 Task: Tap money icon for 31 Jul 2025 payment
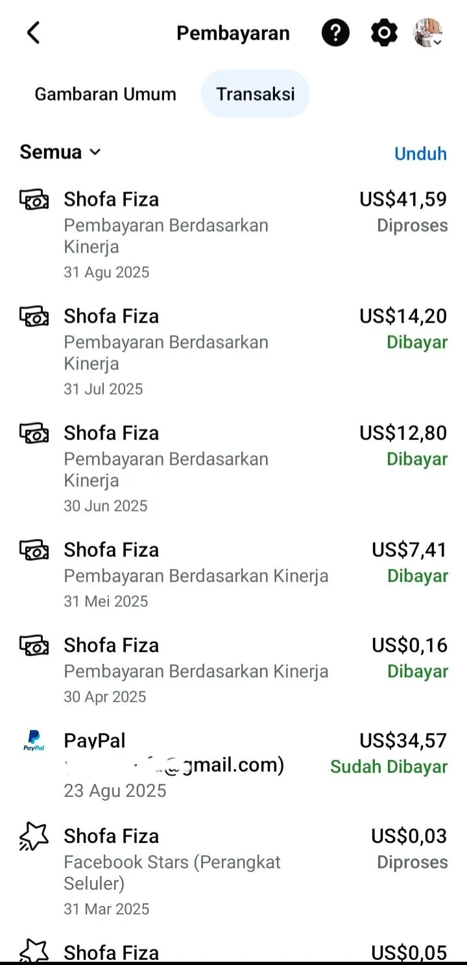click(34, 317)
